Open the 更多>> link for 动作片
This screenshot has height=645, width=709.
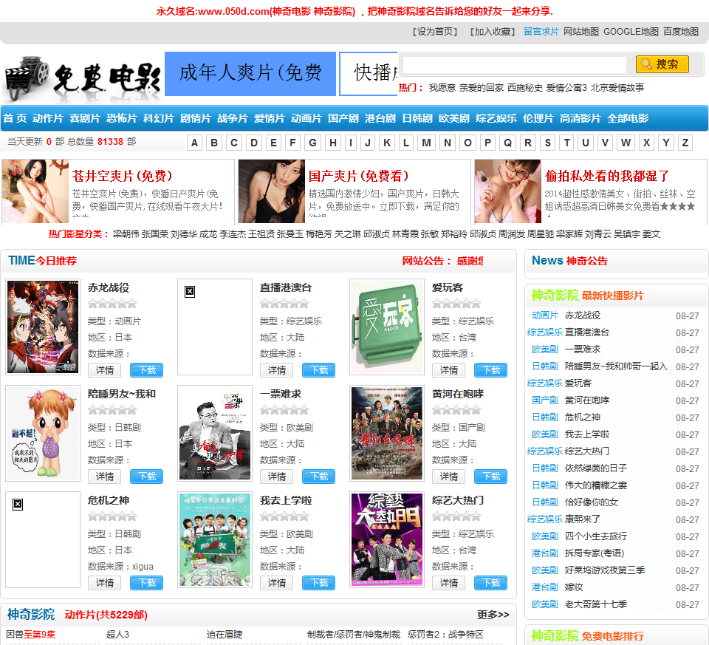click(493, 615)
